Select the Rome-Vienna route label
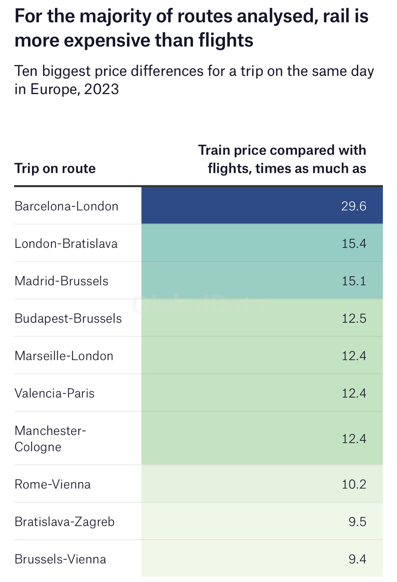 (53, 484)
